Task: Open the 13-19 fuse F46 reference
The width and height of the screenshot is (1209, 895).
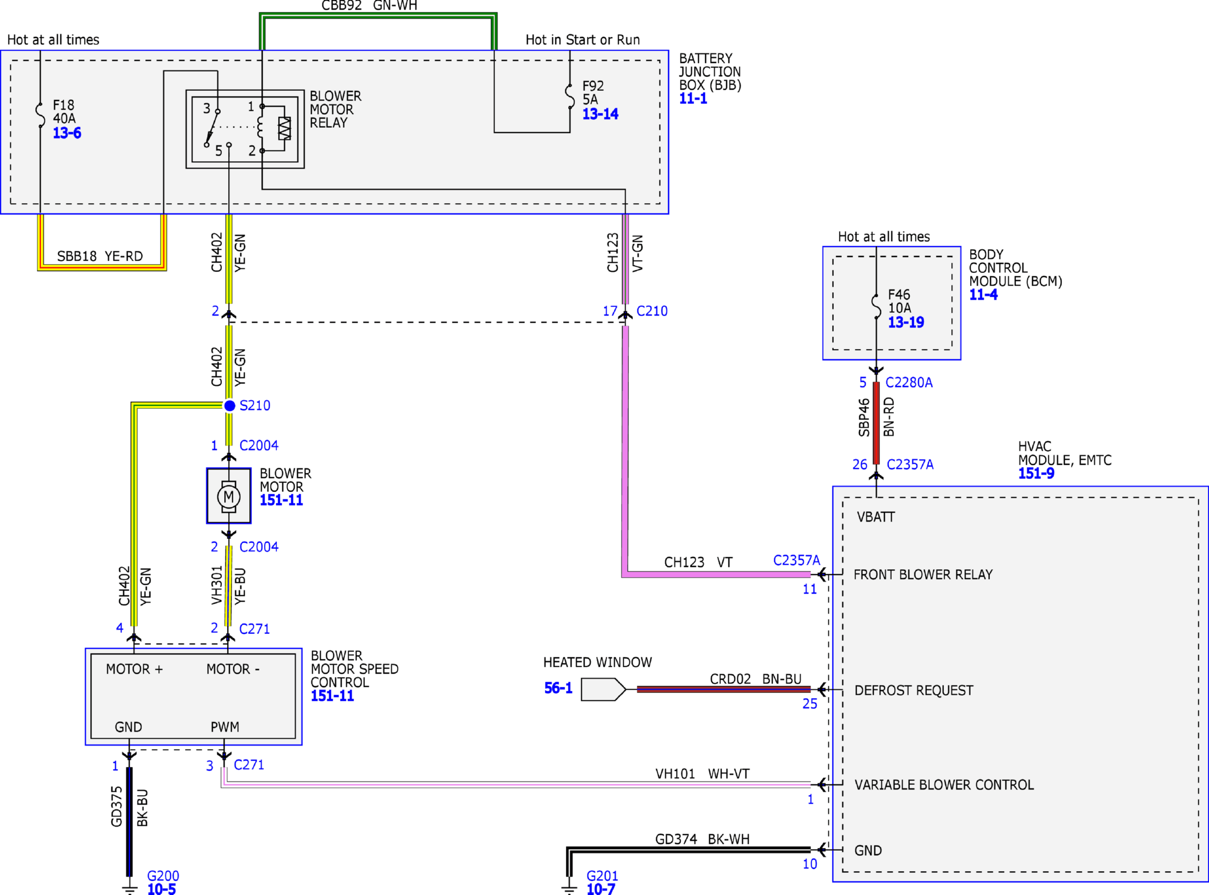Action: 906,322
